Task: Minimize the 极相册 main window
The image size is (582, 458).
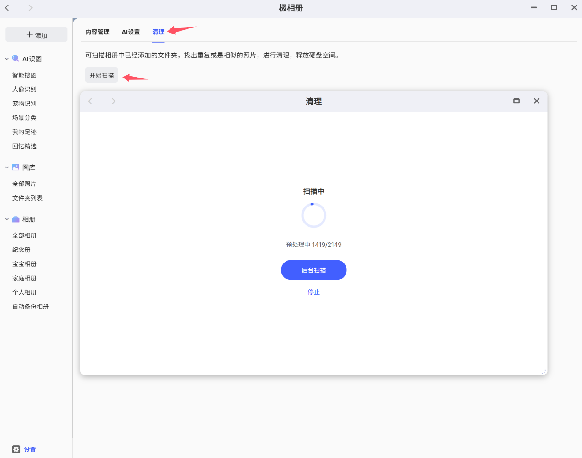Action: tap(534, 8)
